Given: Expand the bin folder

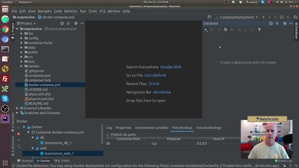Looking at the screenshot, I should pos(21,34).
